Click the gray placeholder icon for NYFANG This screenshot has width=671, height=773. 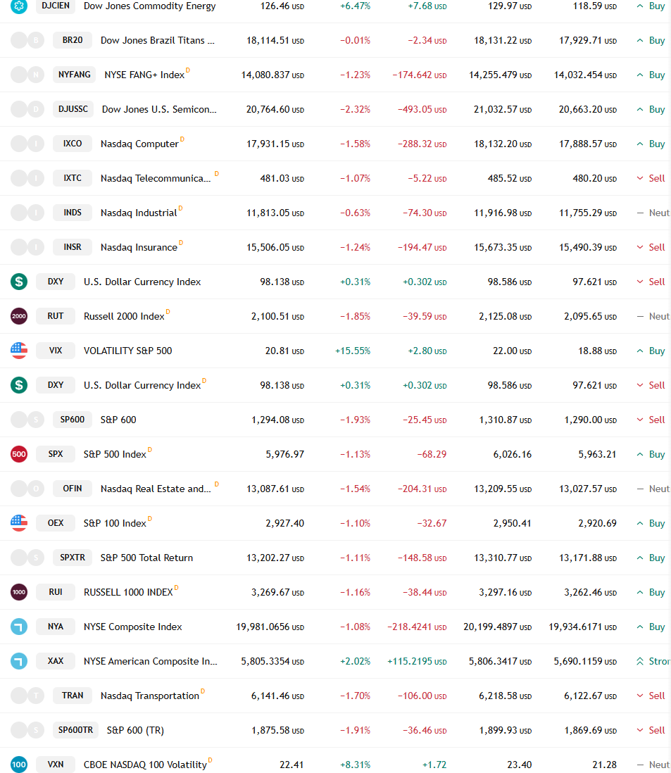[x=27, y=75]
